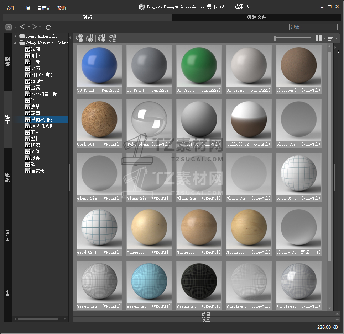The height and width of the screenshot is (334, 344).
Task: Expand the 信息 panel
Action: (x=206, y=314)
